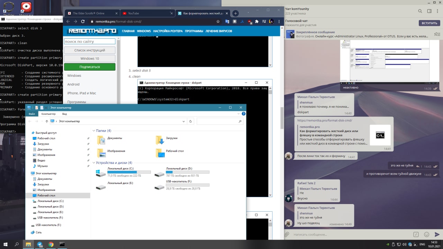Select Локальный диск (C:) drive
This screenshot has width=443, height=249.
[x=124, y=172]
